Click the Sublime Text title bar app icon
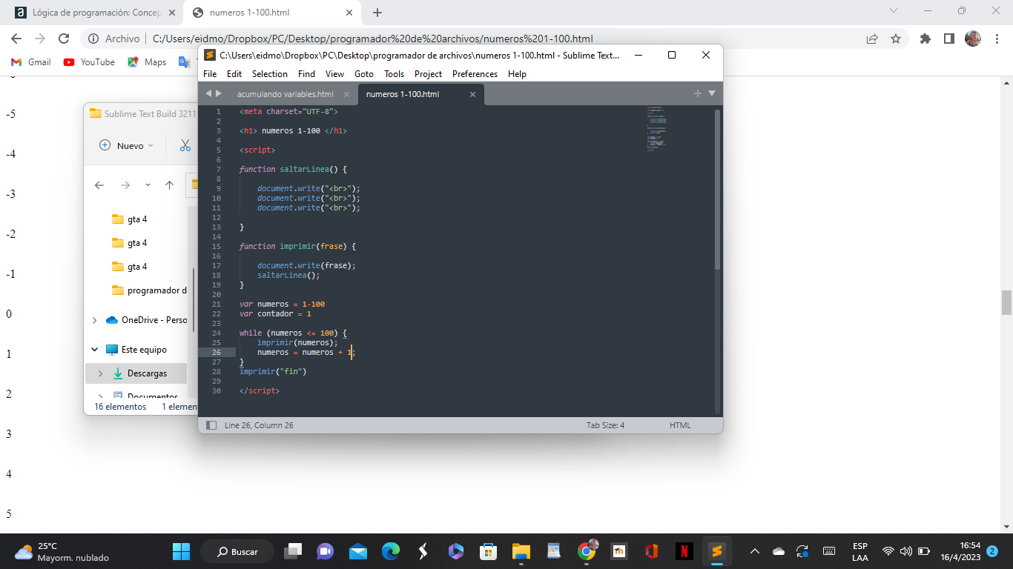Image resolution: width=1013 pixels, height=569 pixels. coord(210,55)
